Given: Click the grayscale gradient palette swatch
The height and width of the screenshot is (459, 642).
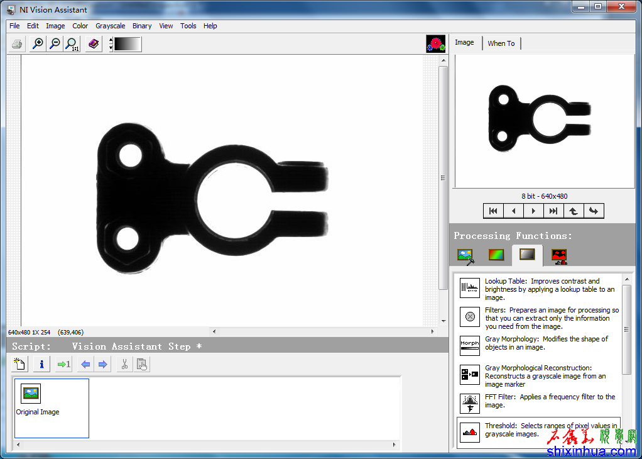Looking at the screenshot, I should pyautogui.click(x=128, y=44).
